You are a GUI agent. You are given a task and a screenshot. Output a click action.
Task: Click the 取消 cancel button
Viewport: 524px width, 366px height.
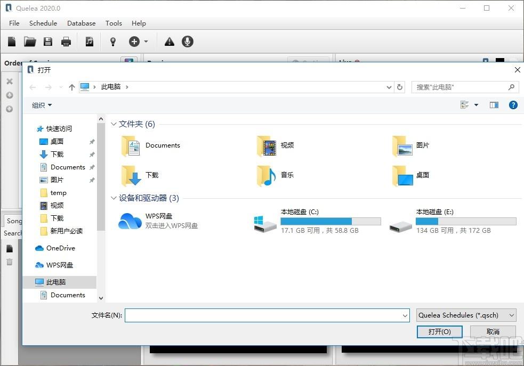click(493, 331)
